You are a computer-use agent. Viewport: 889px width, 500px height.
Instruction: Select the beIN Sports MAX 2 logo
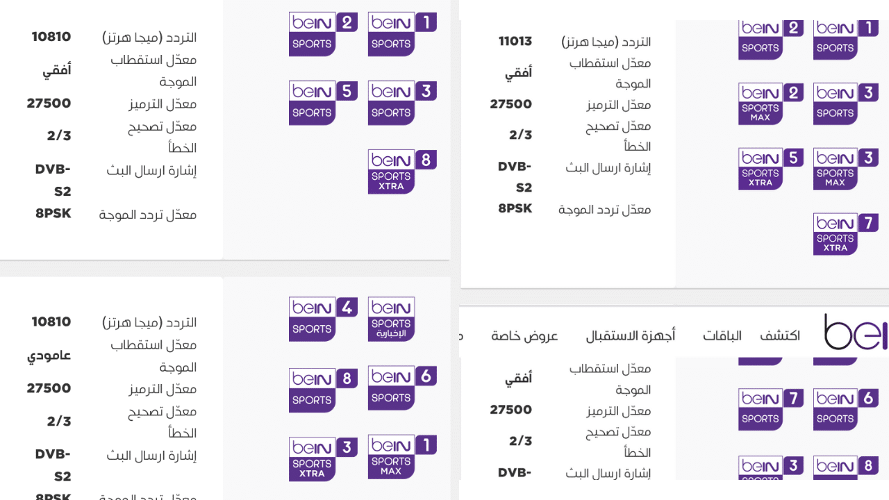[770, 103]
